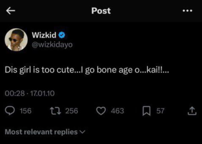
Task: Tap the Post header title
Action: coord(101,11)
